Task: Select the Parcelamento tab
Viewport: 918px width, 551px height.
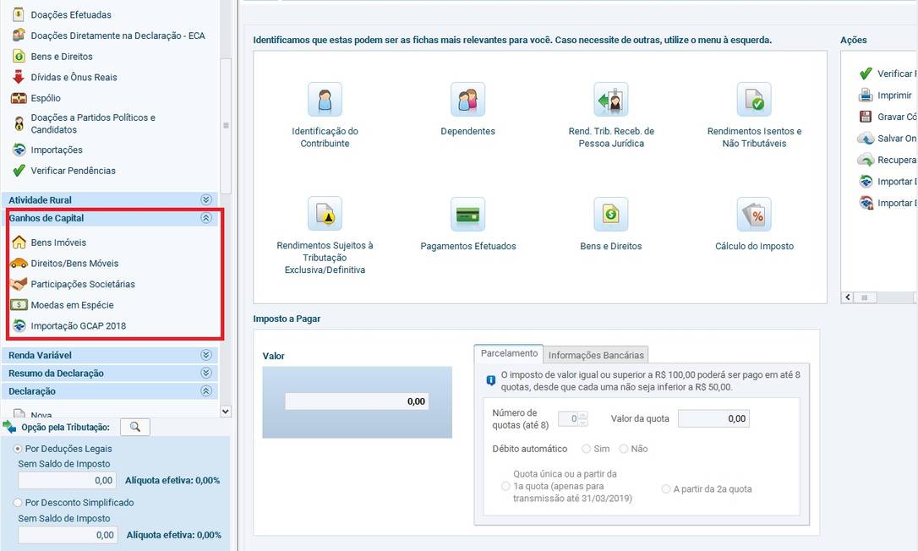Action: (509, 354)
